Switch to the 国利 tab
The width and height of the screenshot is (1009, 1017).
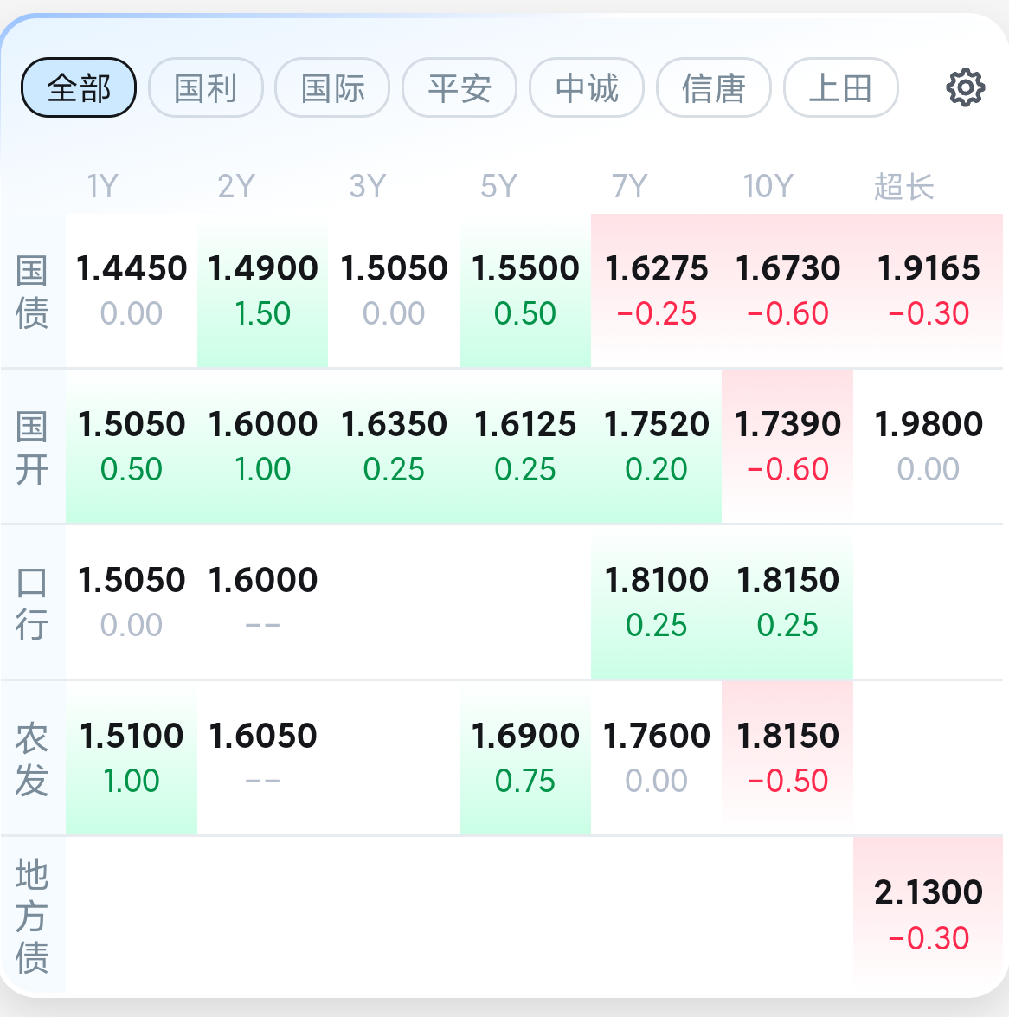pyautogui.click(x=206, y=87)
